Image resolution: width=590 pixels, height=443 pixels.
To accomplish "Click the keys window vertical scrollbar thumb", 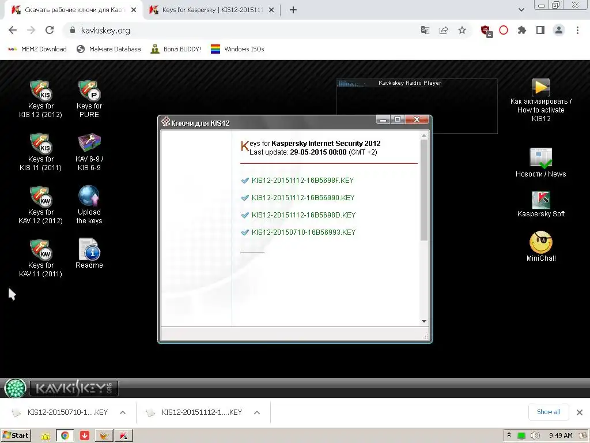I will pos(424,190).
